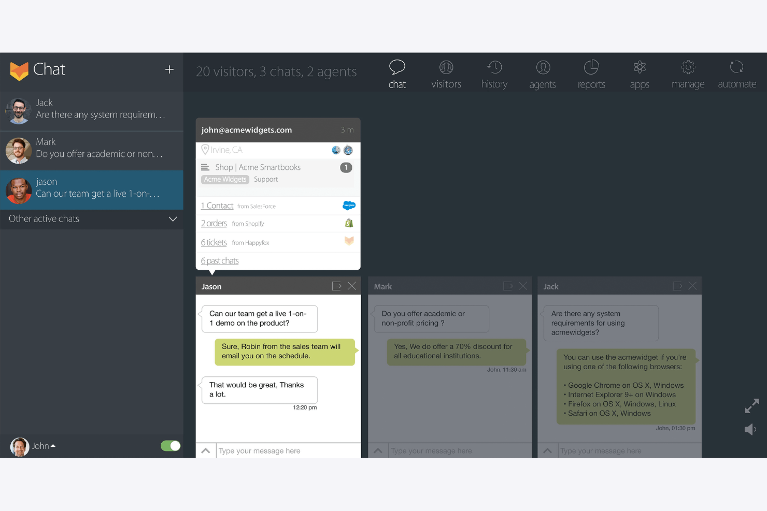Open John's status dropdown arrow
The image size is (767, 511).
[x=53, y=445]
